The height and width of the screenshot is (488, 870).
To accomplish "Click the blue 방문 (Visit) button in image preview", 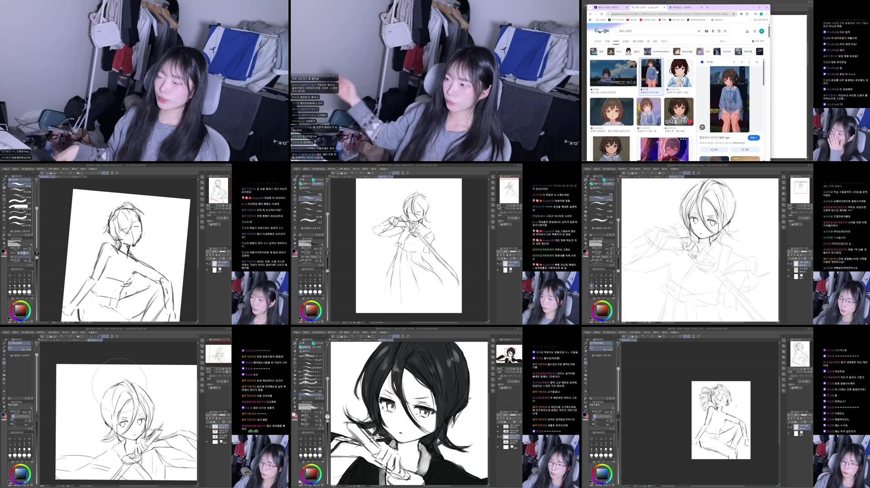I will click(754, 138).
